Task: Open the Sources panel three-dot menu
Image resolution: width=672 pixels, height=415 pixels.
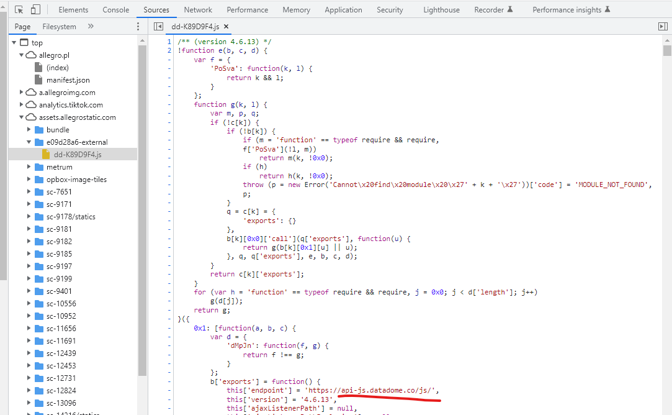Action: coord(138,27)
